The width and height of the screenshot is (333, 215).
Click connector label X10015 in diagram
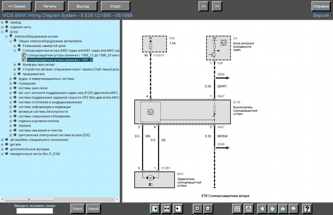click(159, 55)
